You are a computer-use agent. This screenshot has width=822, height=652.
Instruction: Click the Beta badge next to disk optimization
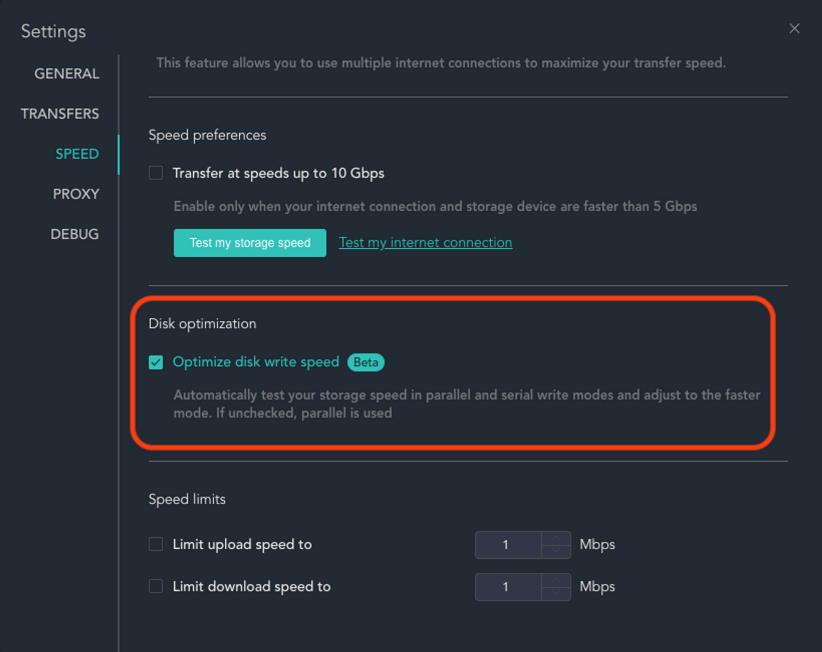(x=366, y=362)
